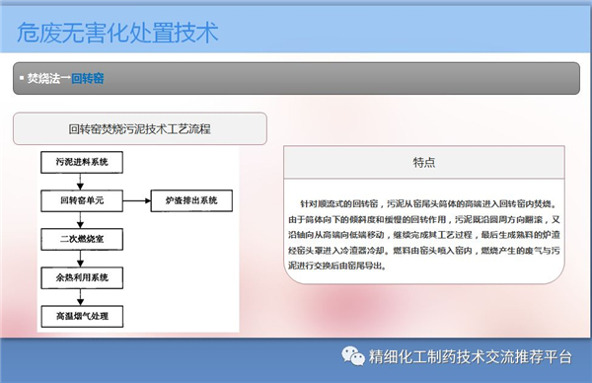The height and width of the screenshot is (383, 592).
Task: Click the 污泥进料系统 flowchart box
Action: [82, 163]
